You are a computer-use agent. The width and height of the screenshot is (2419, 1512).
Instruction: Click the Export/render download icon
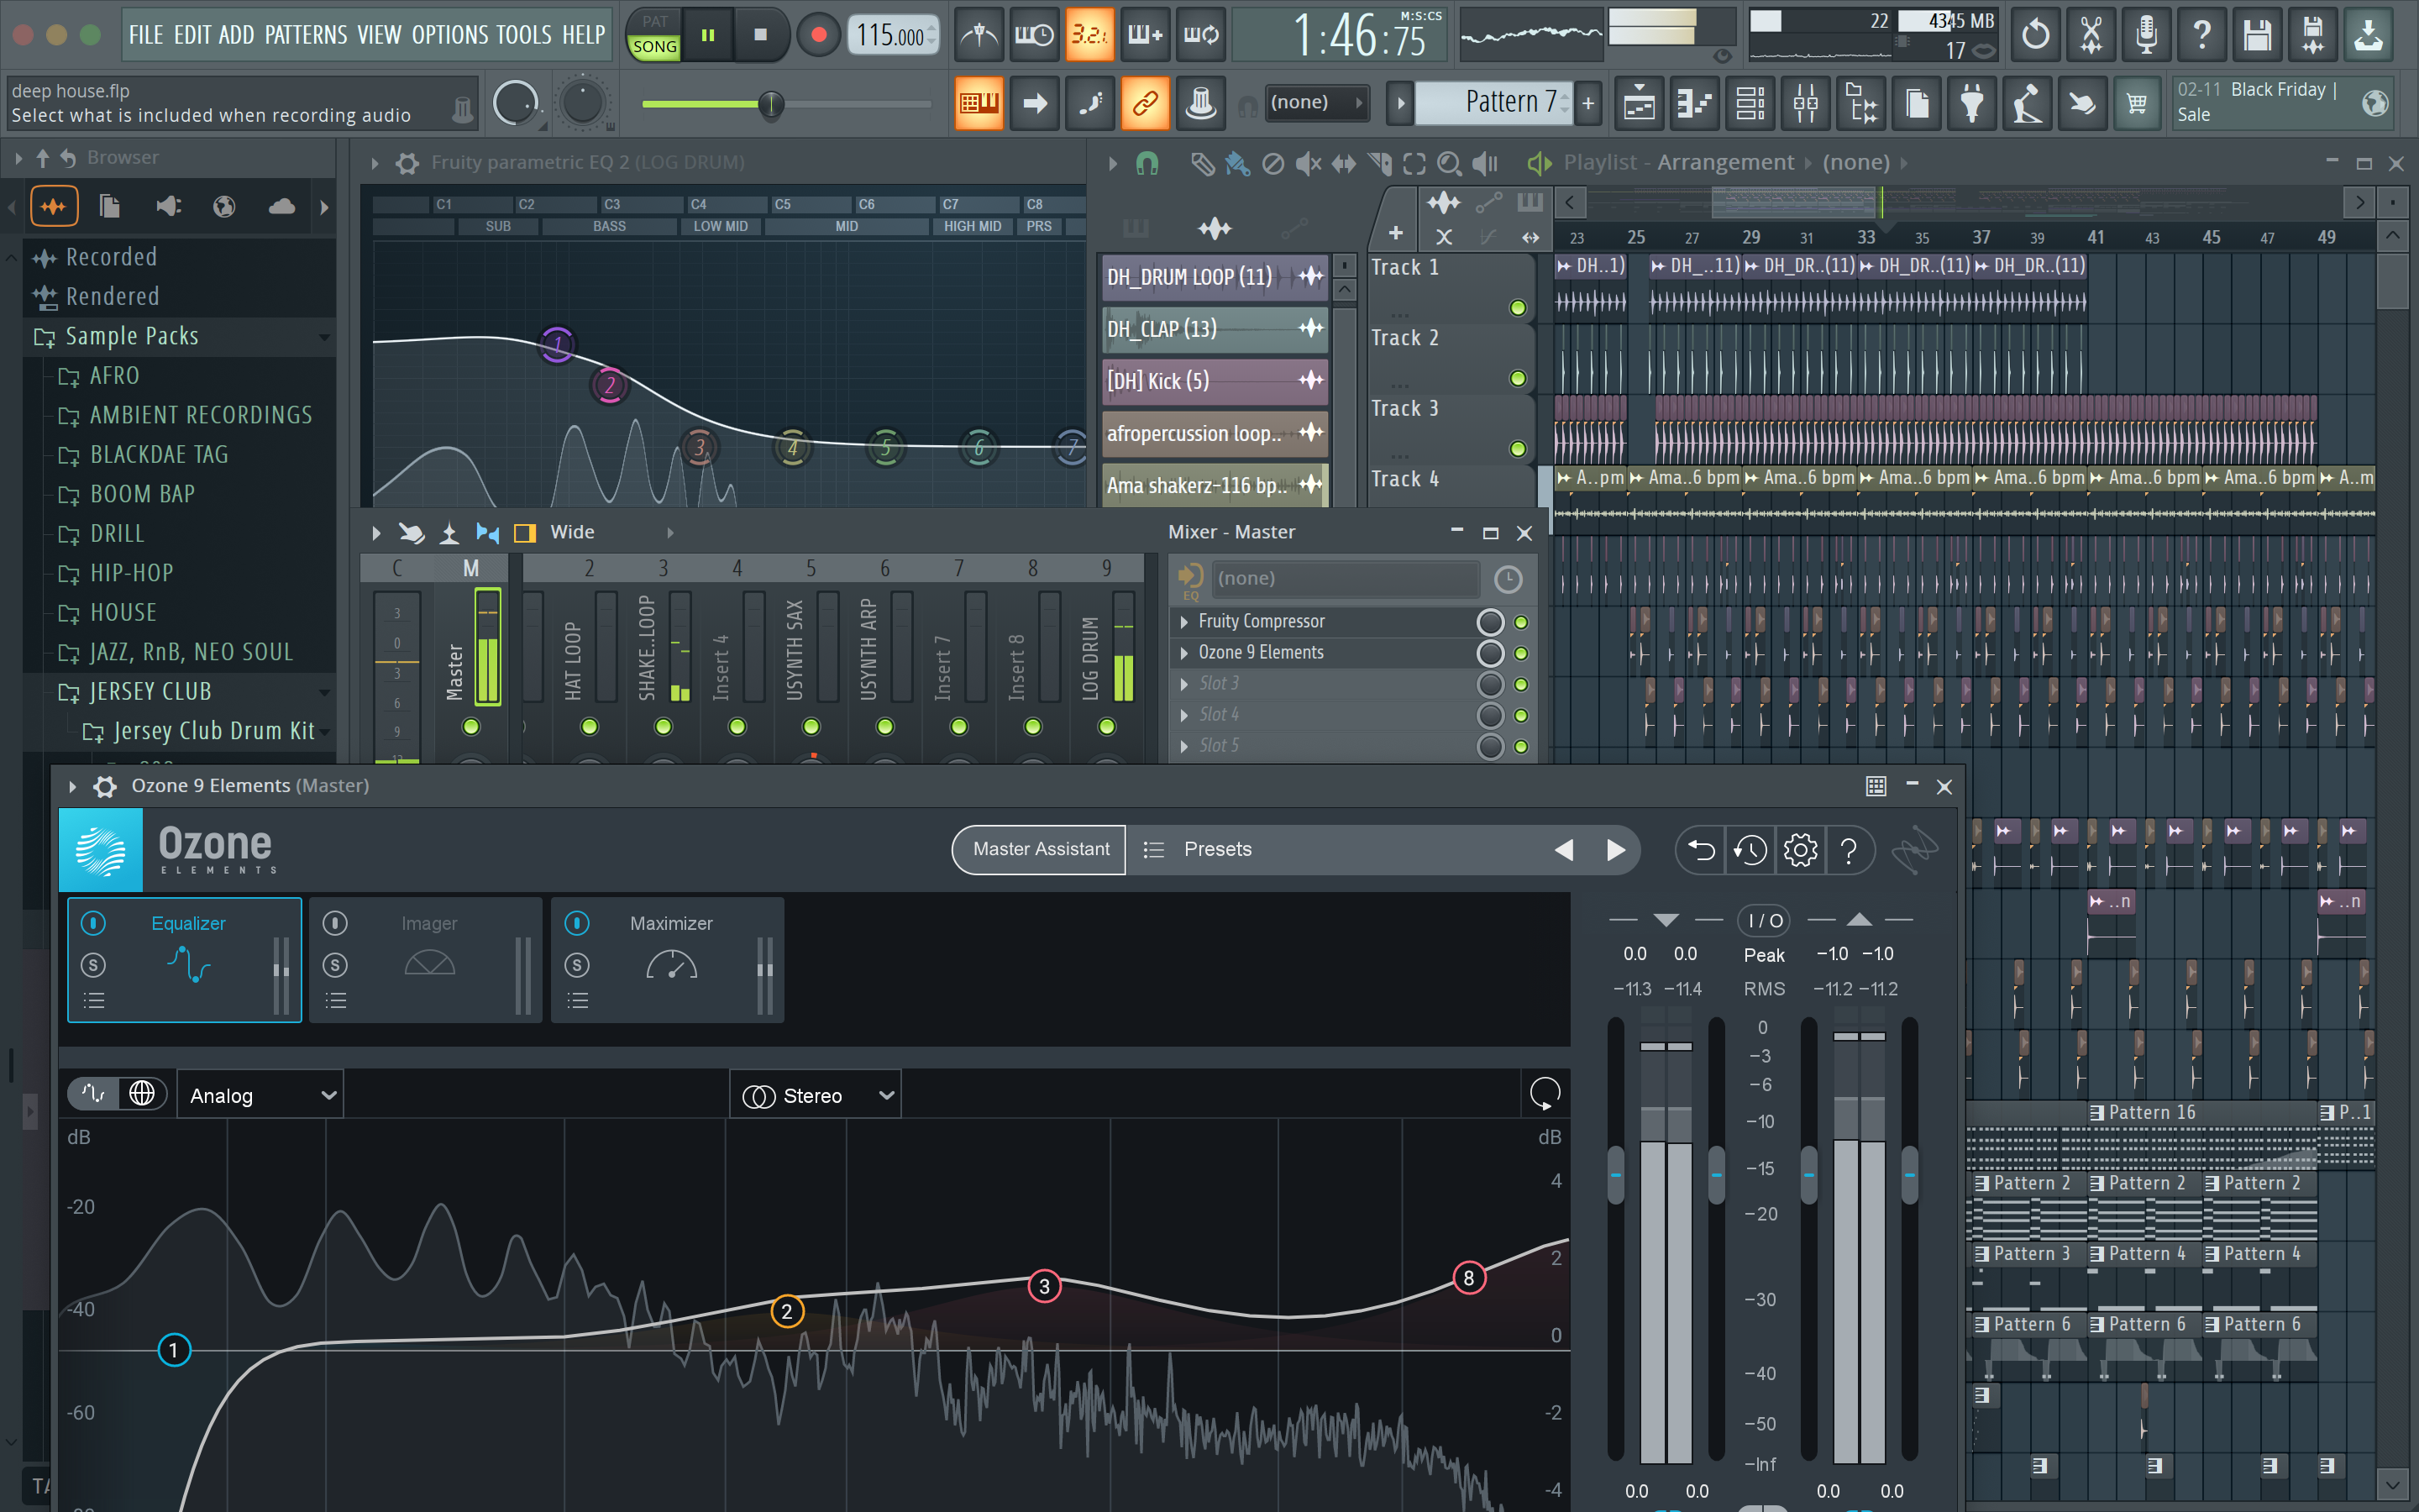click(x=2368, y=35)
